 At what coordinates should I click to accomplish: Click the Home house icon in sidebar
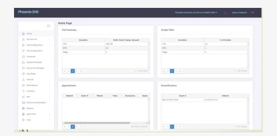click(x=23, y=34)
